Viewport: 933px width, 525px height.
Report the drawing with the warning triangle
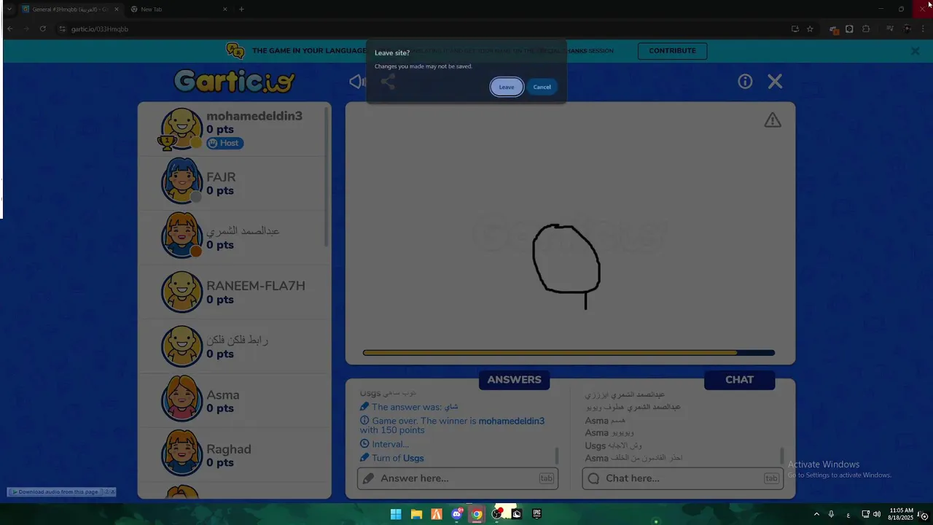[773, 120]
